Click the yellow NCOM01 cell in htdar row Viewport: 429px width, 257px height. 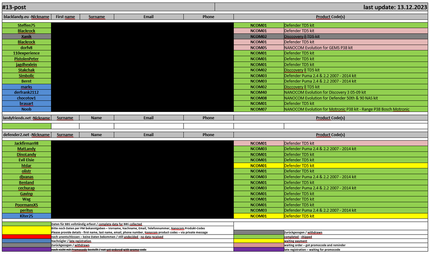(258, 166)
